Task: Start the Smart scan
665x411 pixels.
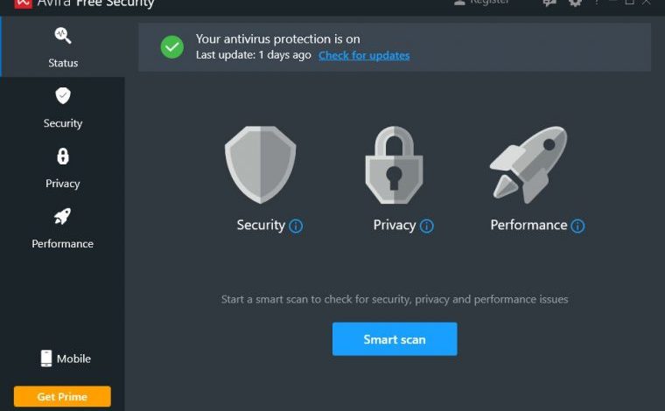Action: 395,339
